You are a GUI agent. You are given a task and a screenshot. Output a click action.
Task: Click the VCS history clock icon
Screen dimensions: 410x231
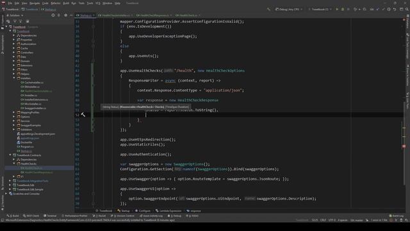[389, 9]
